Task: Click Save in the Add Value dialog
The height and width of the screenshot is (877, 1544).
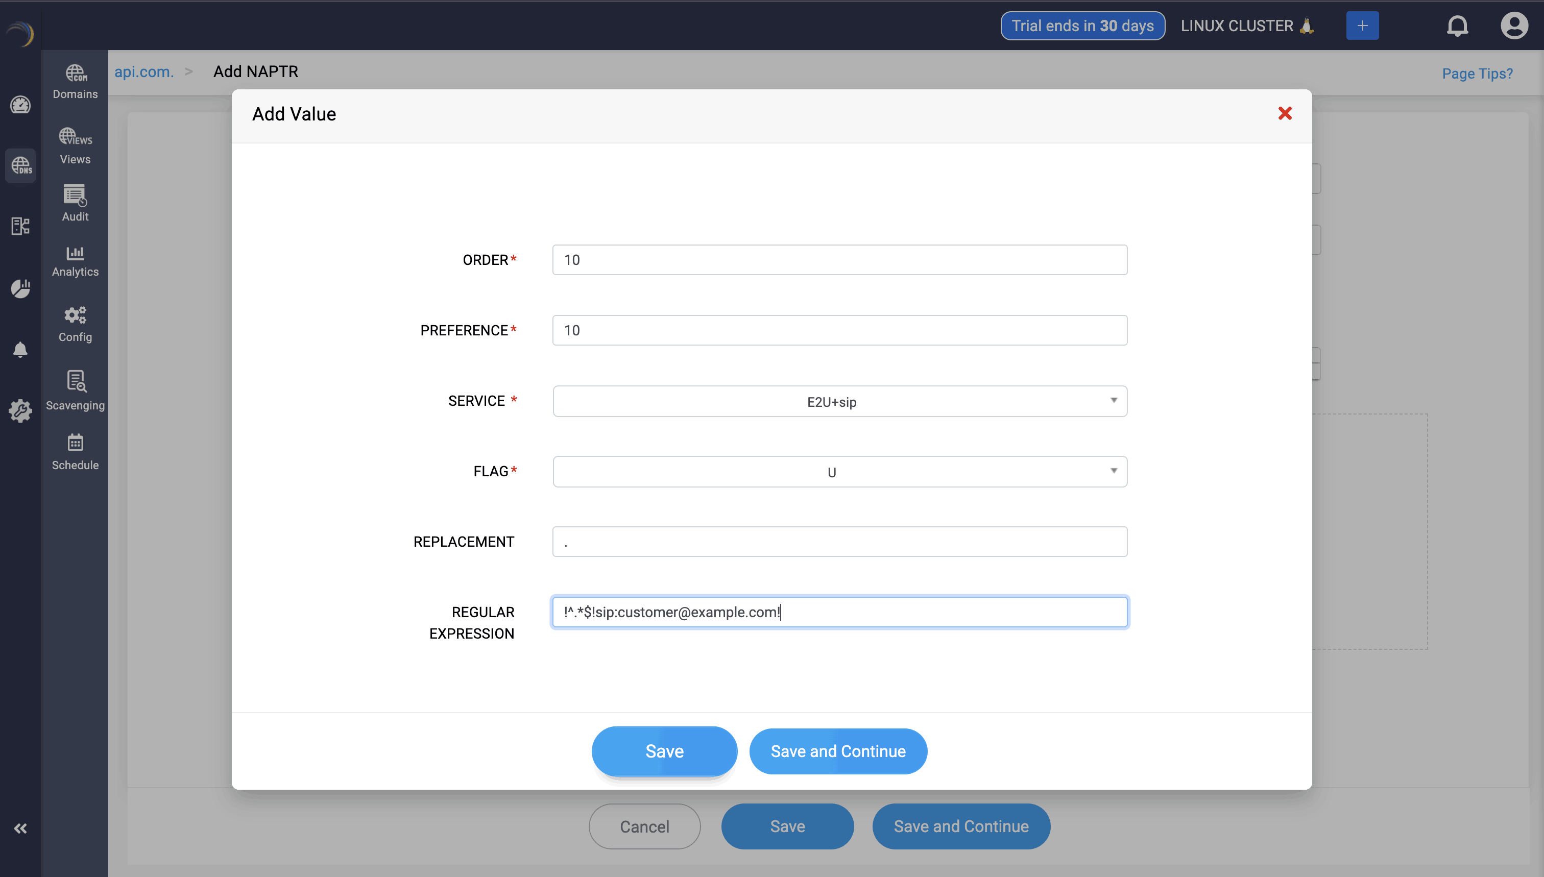Action: 664,751
